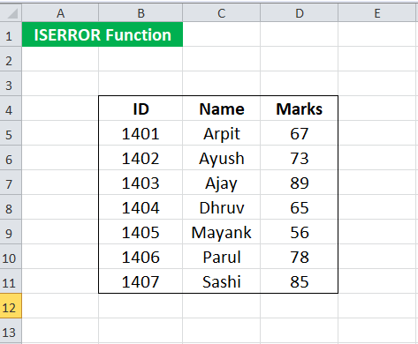Select row 10 header

[x=11, y=257]
